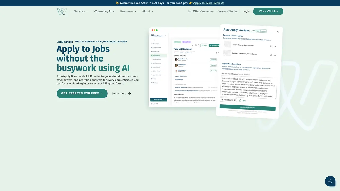Open kebab menu for Susan Patel
This screenshot has height=191, width=340.
[218, 65]
